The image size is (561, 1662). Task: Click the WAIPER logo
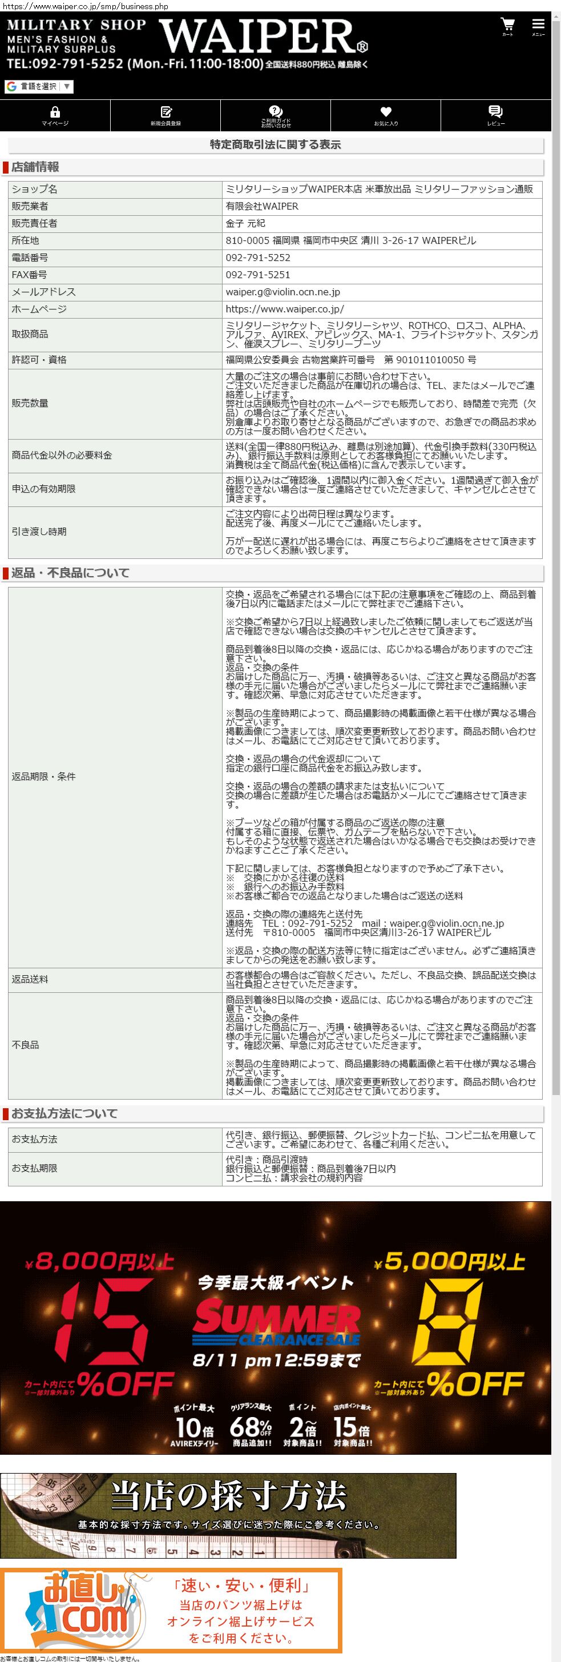[x=263, y=37]
